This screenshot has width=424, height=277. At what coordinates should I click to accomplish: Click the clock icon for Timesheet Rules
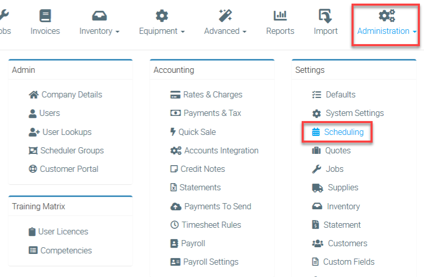pyautogui.click(x=174, y=225)
